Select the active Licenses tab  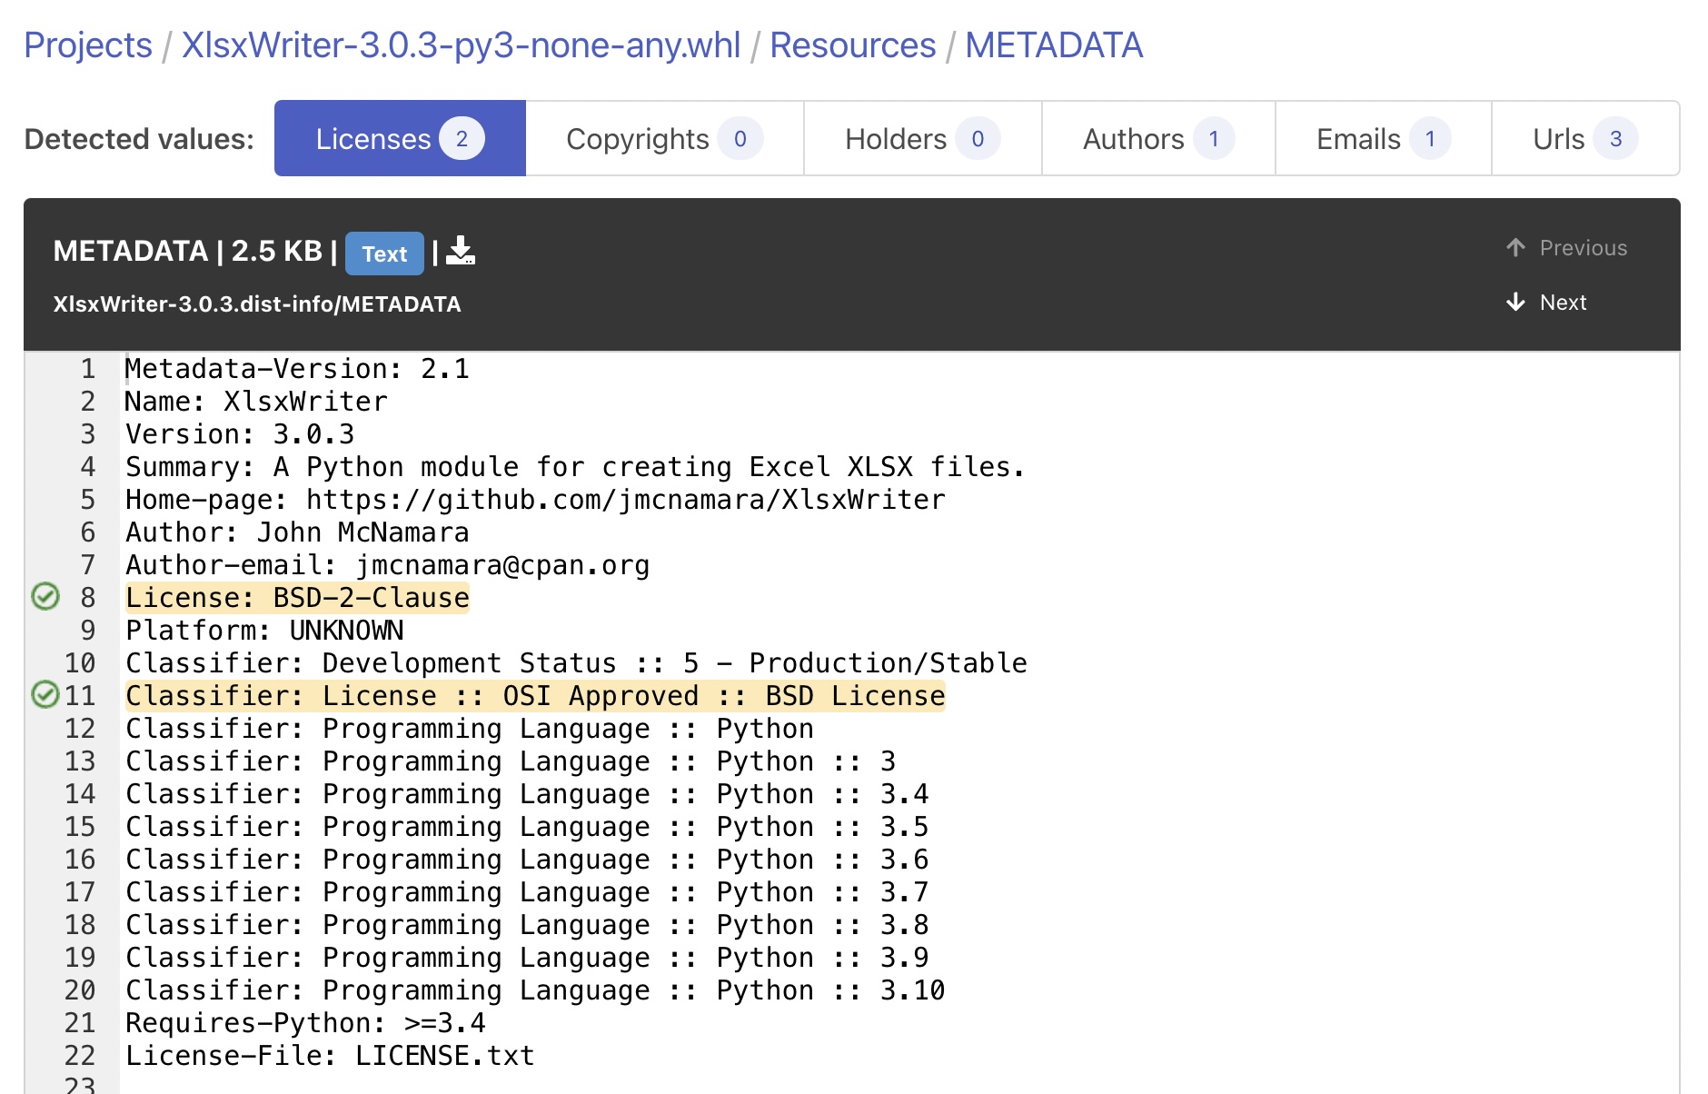(x=400, y=138)
